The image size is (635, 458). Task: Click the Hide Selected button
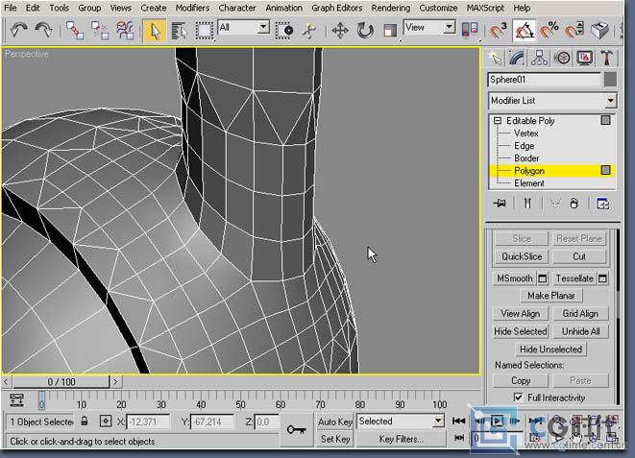pos(521,331)
